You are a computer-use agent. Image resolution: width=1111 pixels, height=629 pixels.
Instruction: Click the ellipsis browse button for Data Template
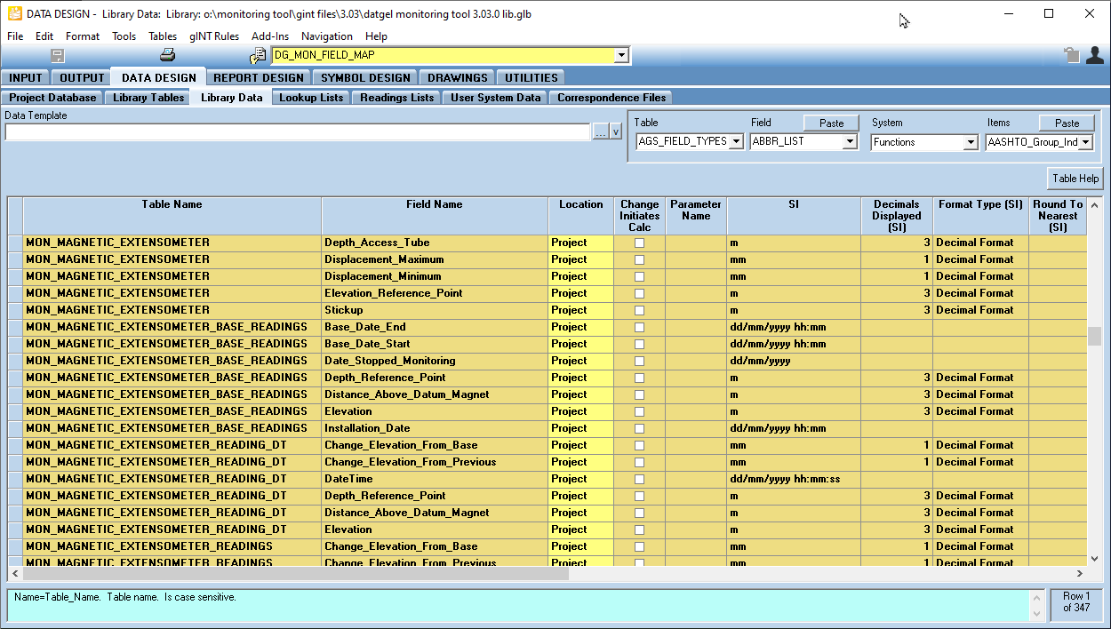(600, 132)
